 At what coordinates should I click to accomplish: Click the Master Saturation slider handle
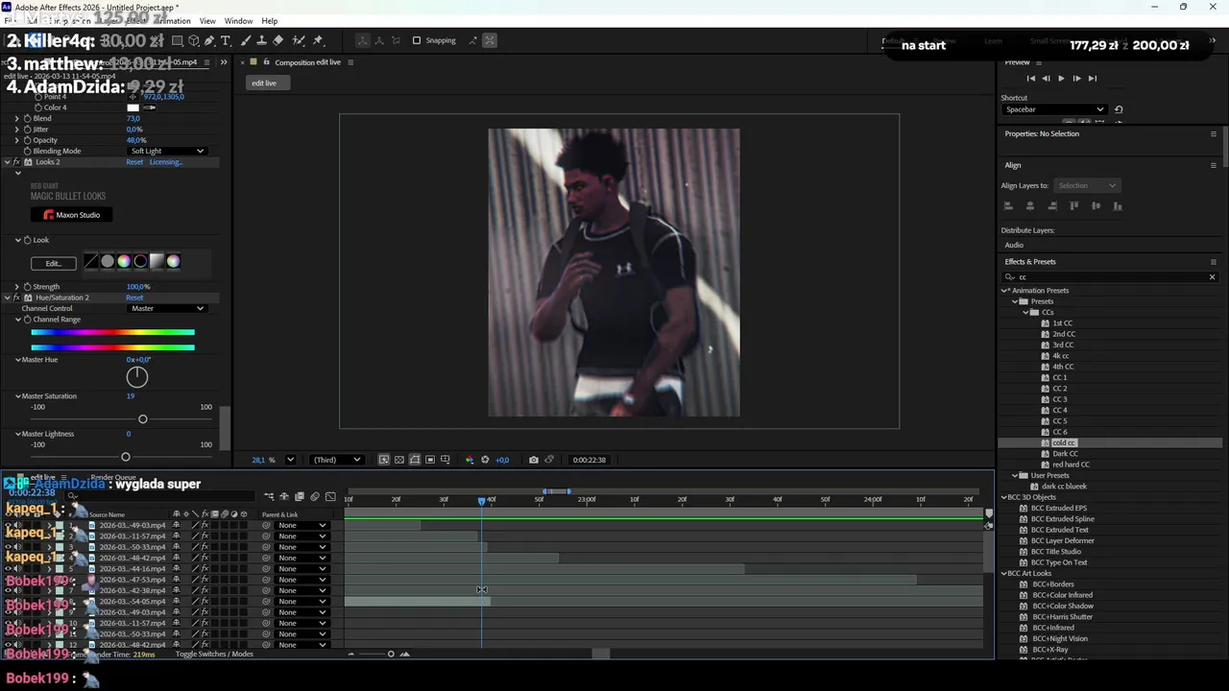143,419
